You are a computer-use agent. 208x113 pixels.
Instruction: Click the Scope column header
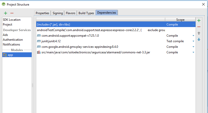(x=180, y=20)
